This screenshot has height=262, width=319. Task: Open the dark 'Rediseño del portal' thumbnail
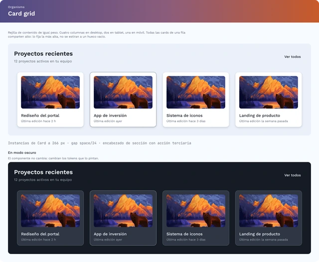click(50, 211)
